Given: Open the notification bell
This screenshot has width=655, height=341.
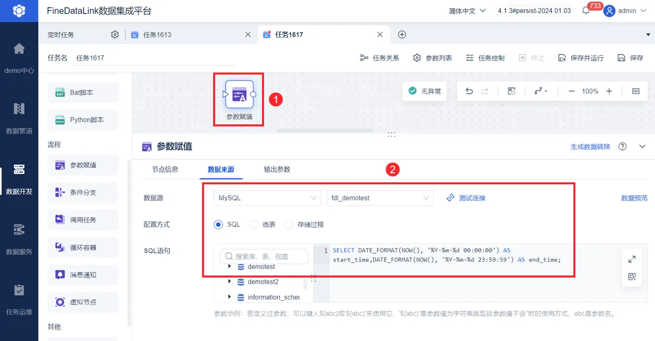Looking at the screenshot, I should click(586, 11).
